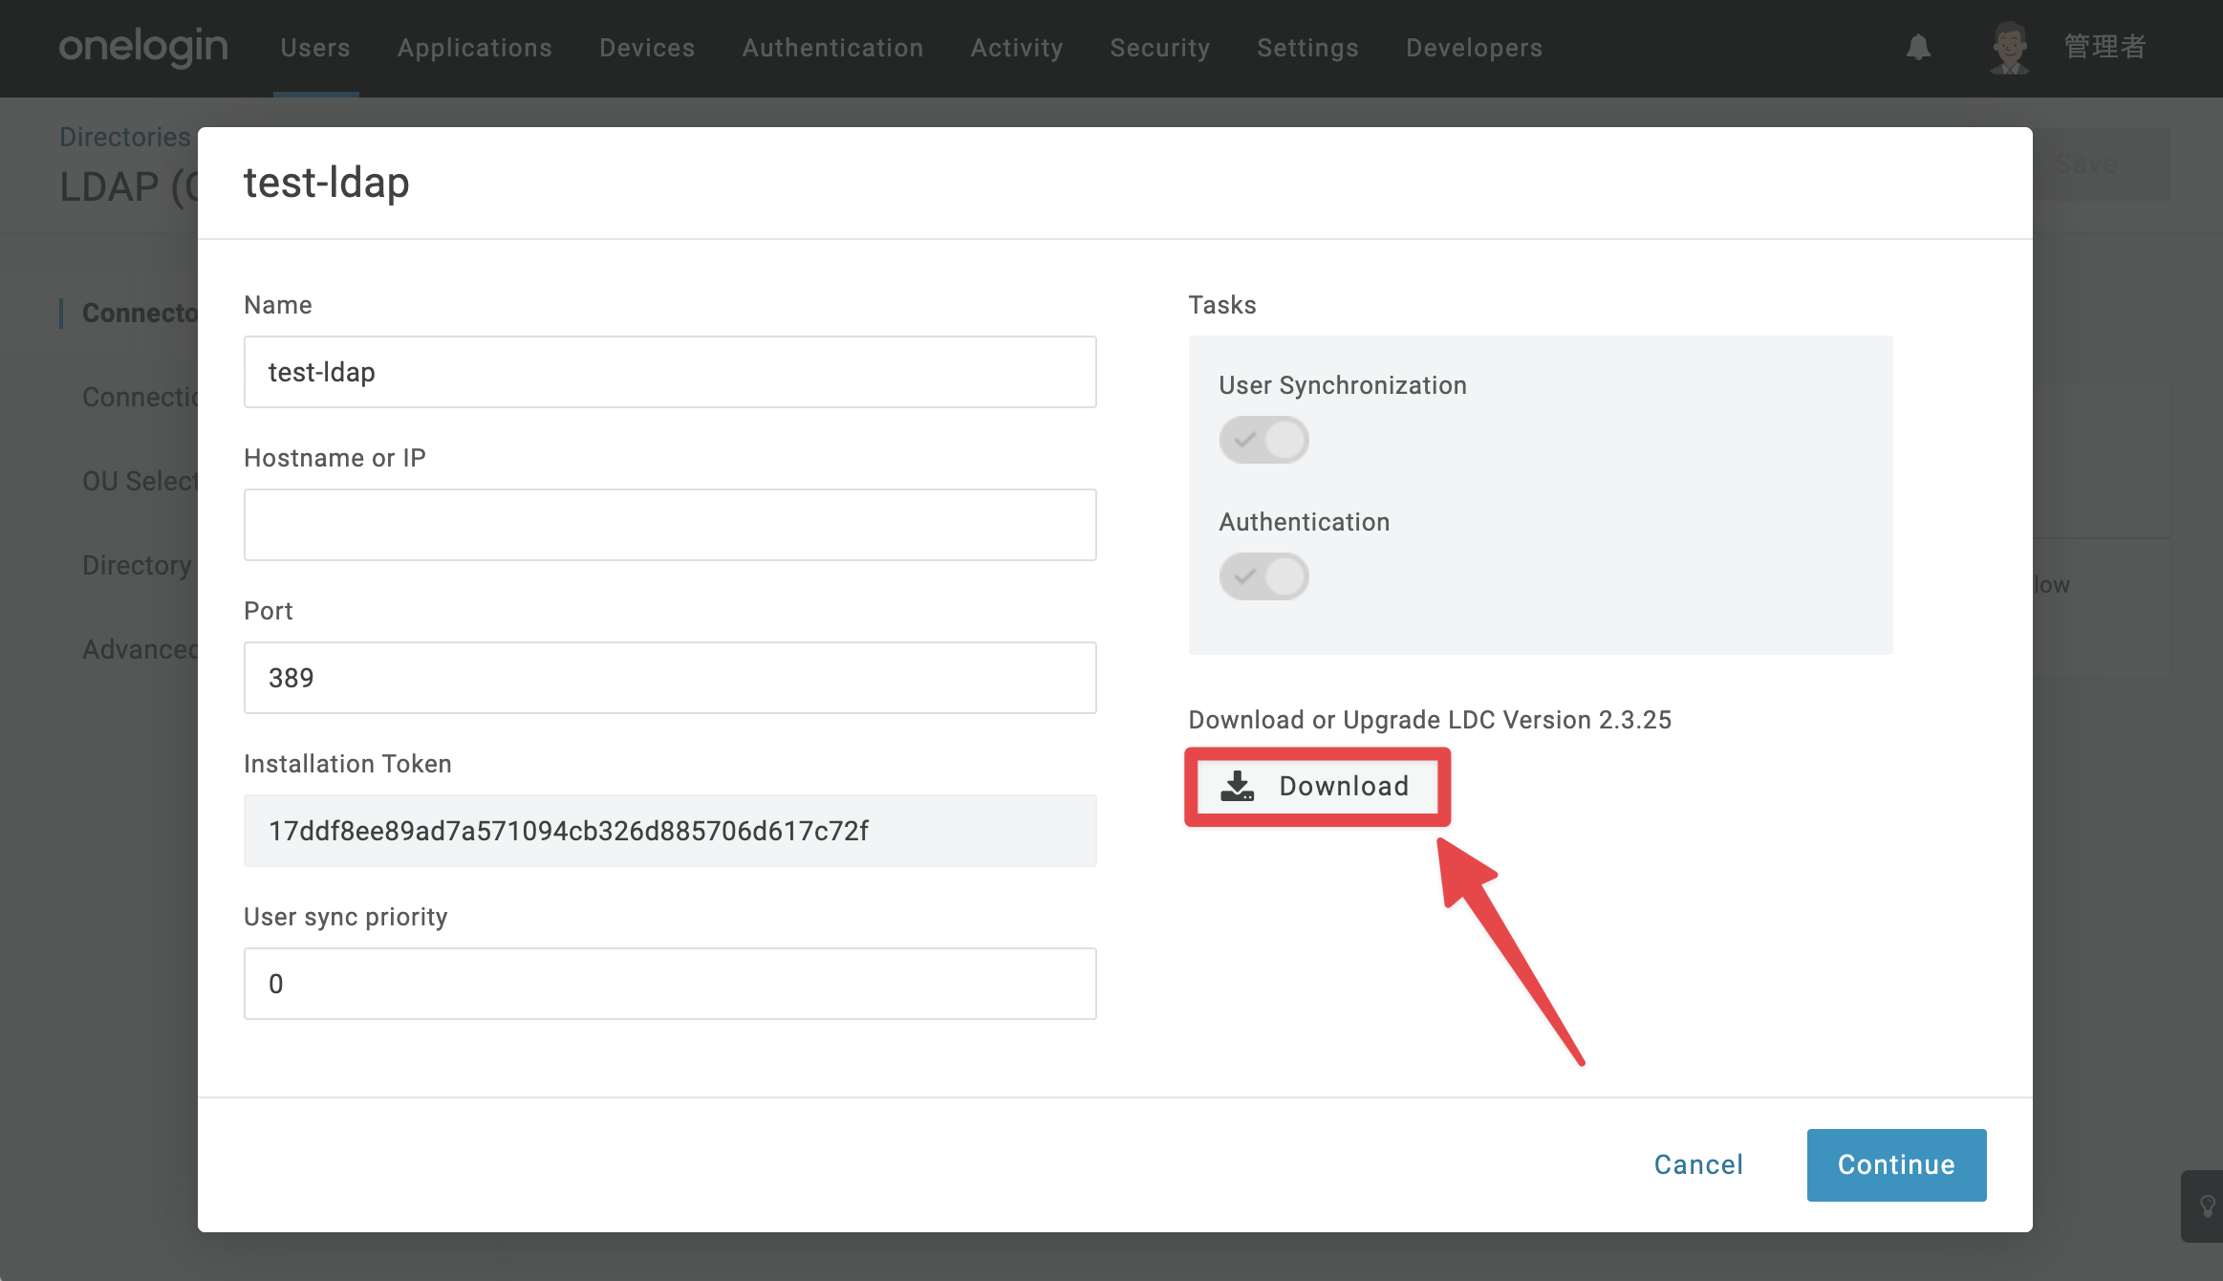Click the Installation Token label
This screenshot has height=1281, width=2223.
pos(348,764)
